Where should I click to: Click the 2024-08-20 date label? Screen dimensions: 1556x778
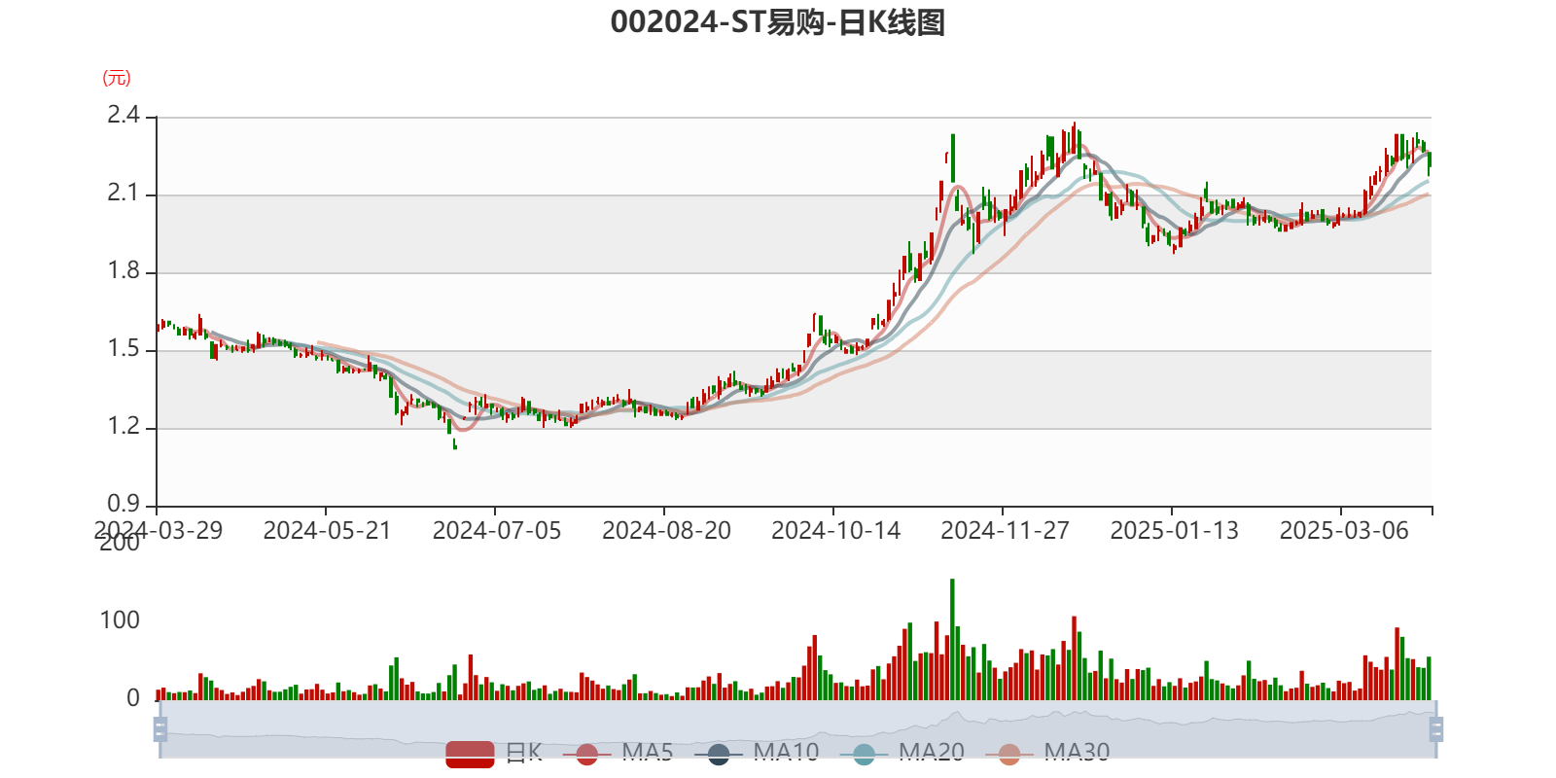point(666,531)
